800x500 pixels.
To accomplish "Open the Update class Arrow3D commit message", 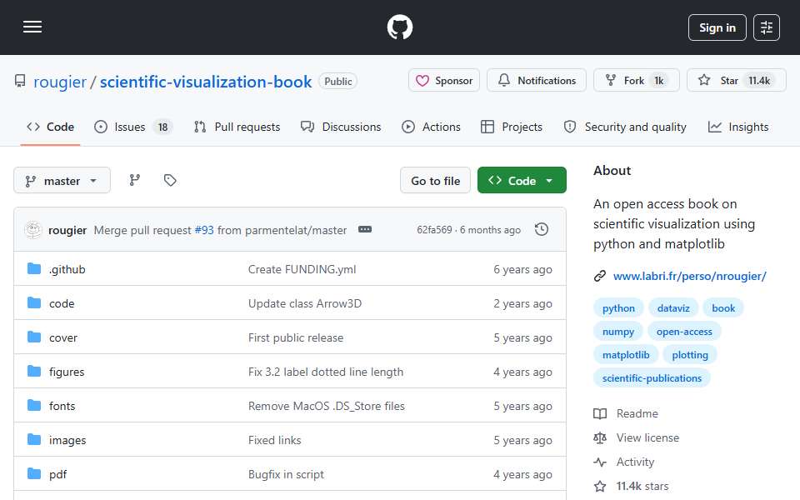I will (305, 303).
